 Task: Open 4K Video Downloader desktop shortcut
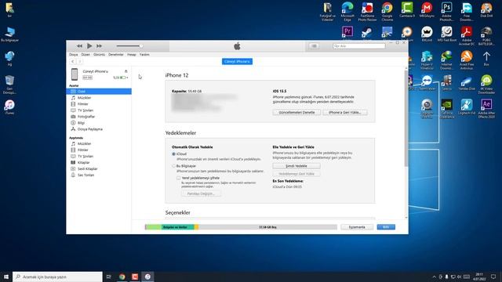pyautogui.click(x=486, y=85)
